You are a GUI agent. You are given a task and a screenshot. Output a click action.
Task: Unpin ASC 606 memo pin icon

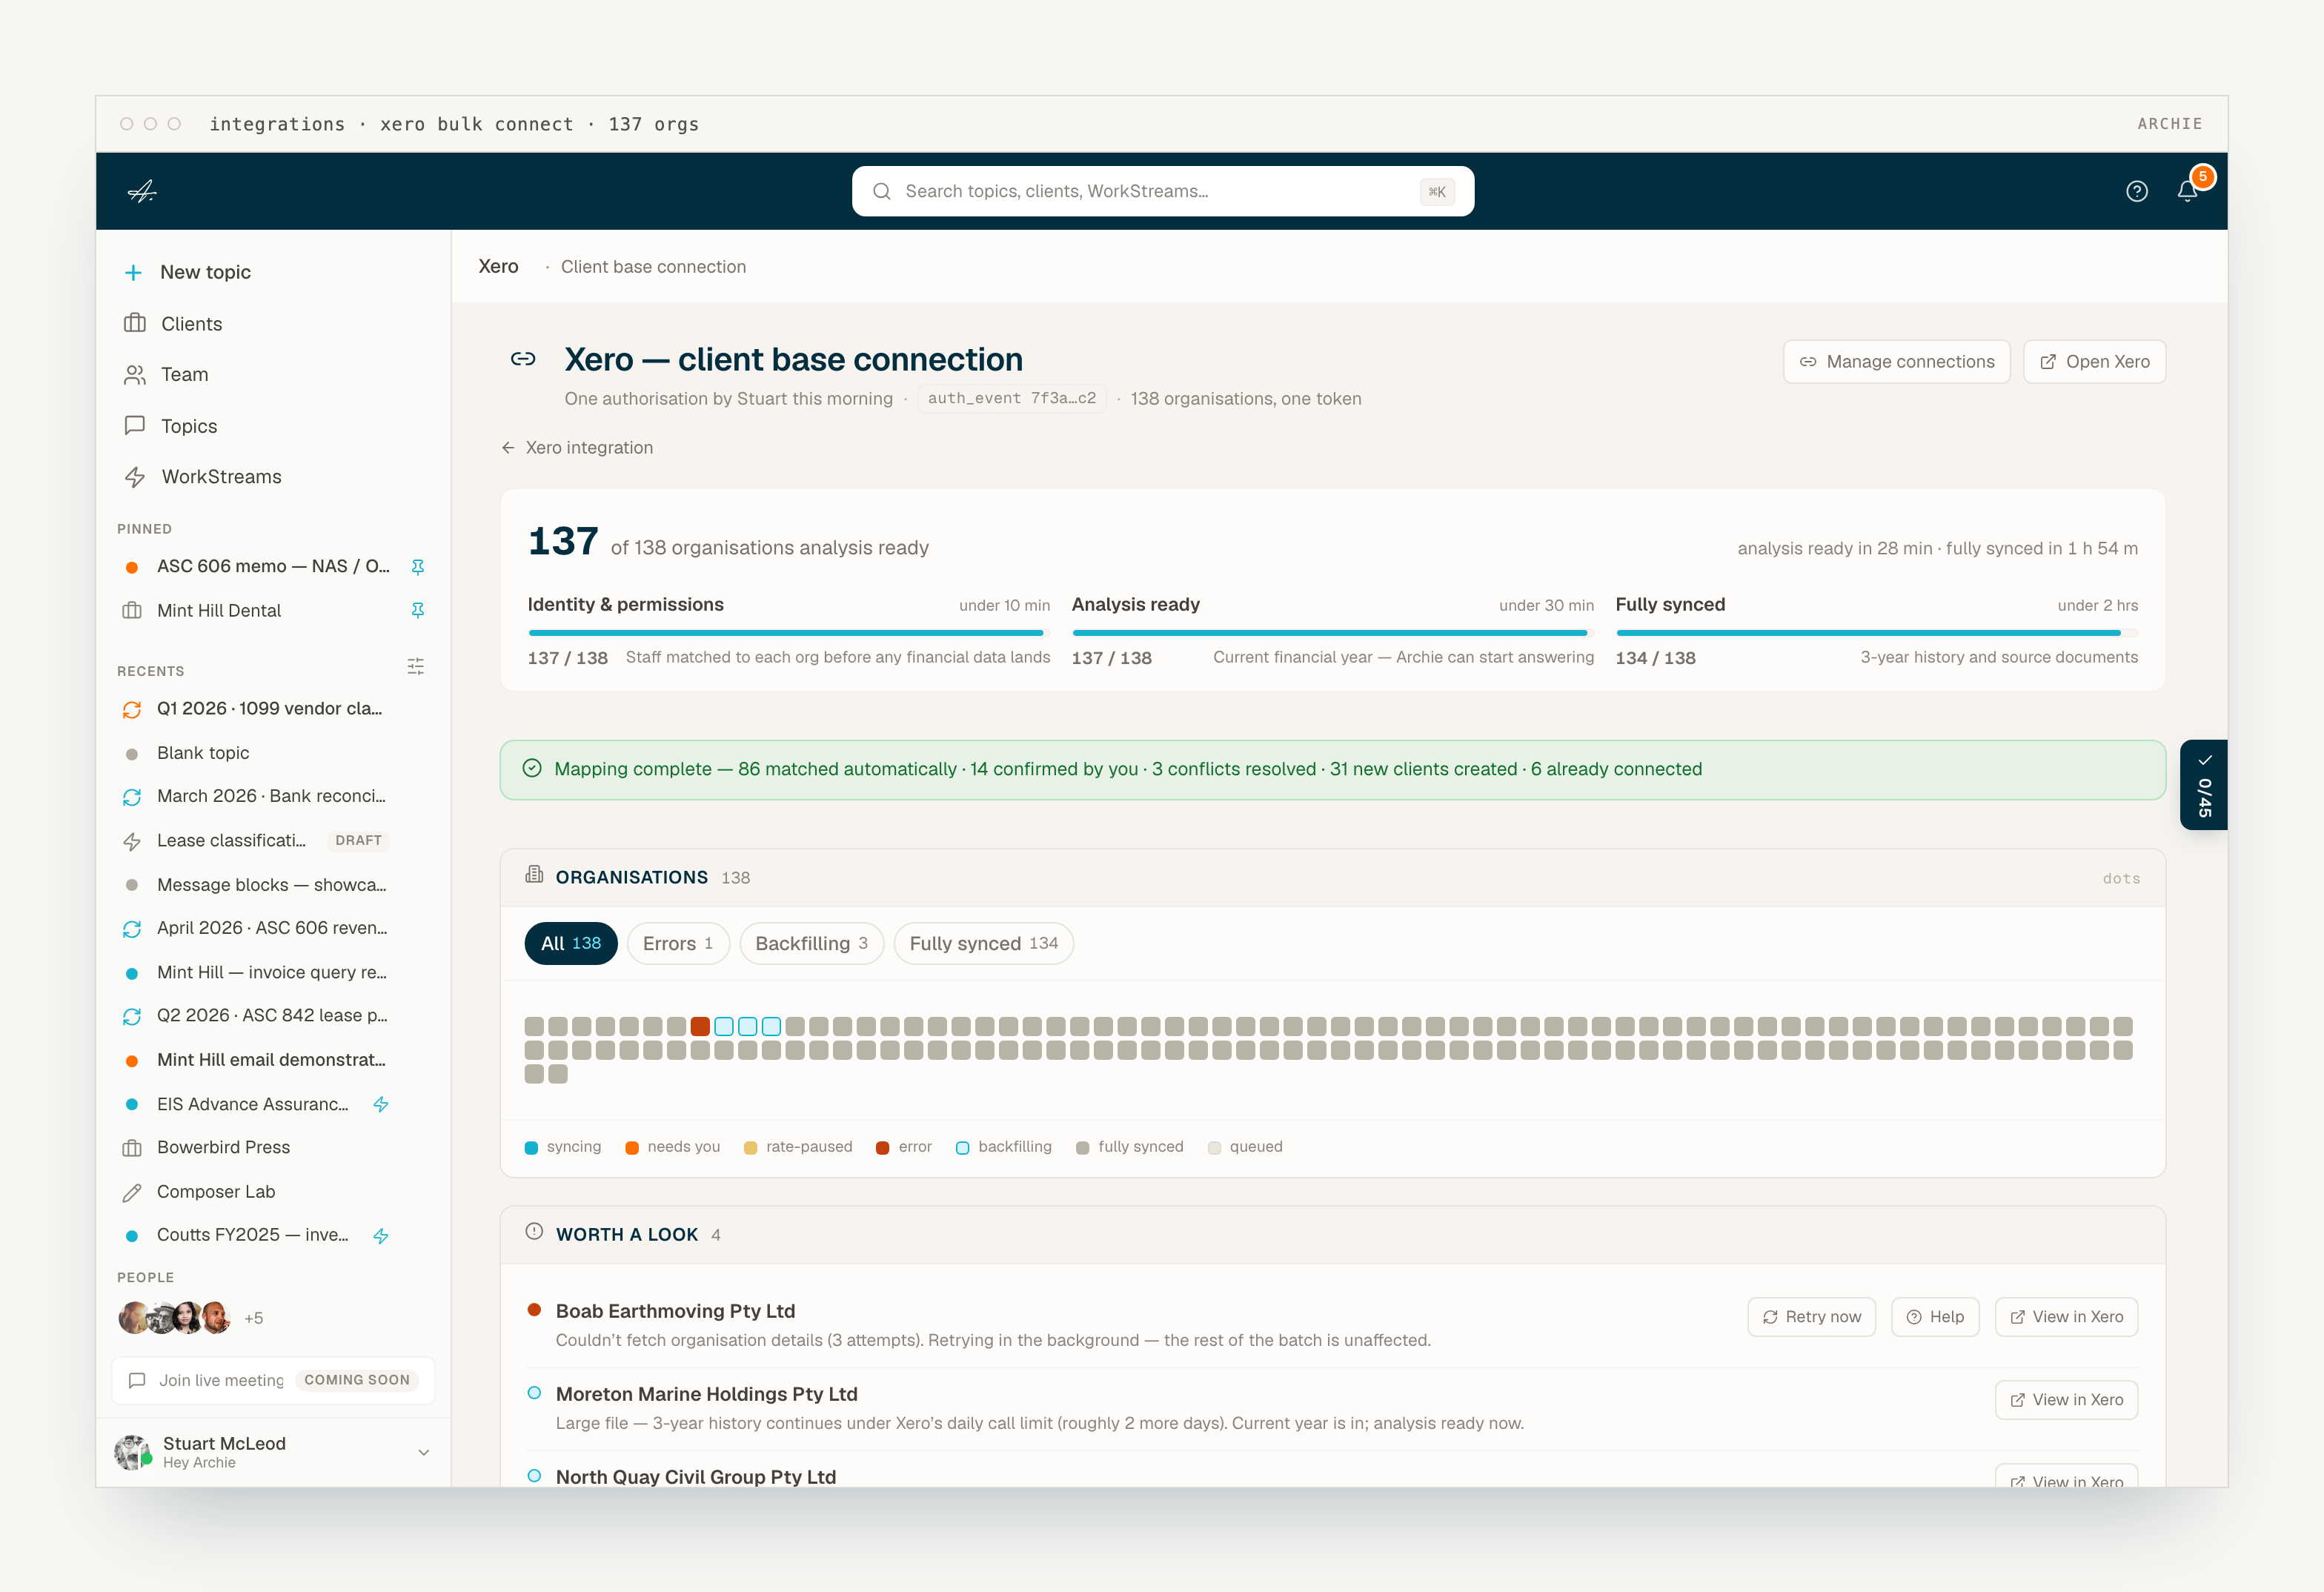pyautogui.click(x=418, y=567)
